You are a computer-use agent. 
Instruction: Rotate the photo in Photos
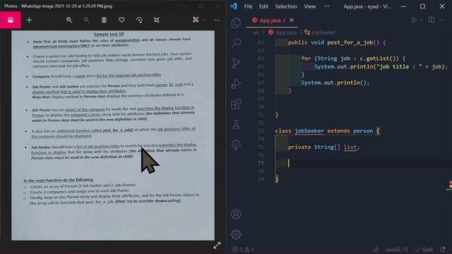[x=139, y=20]
